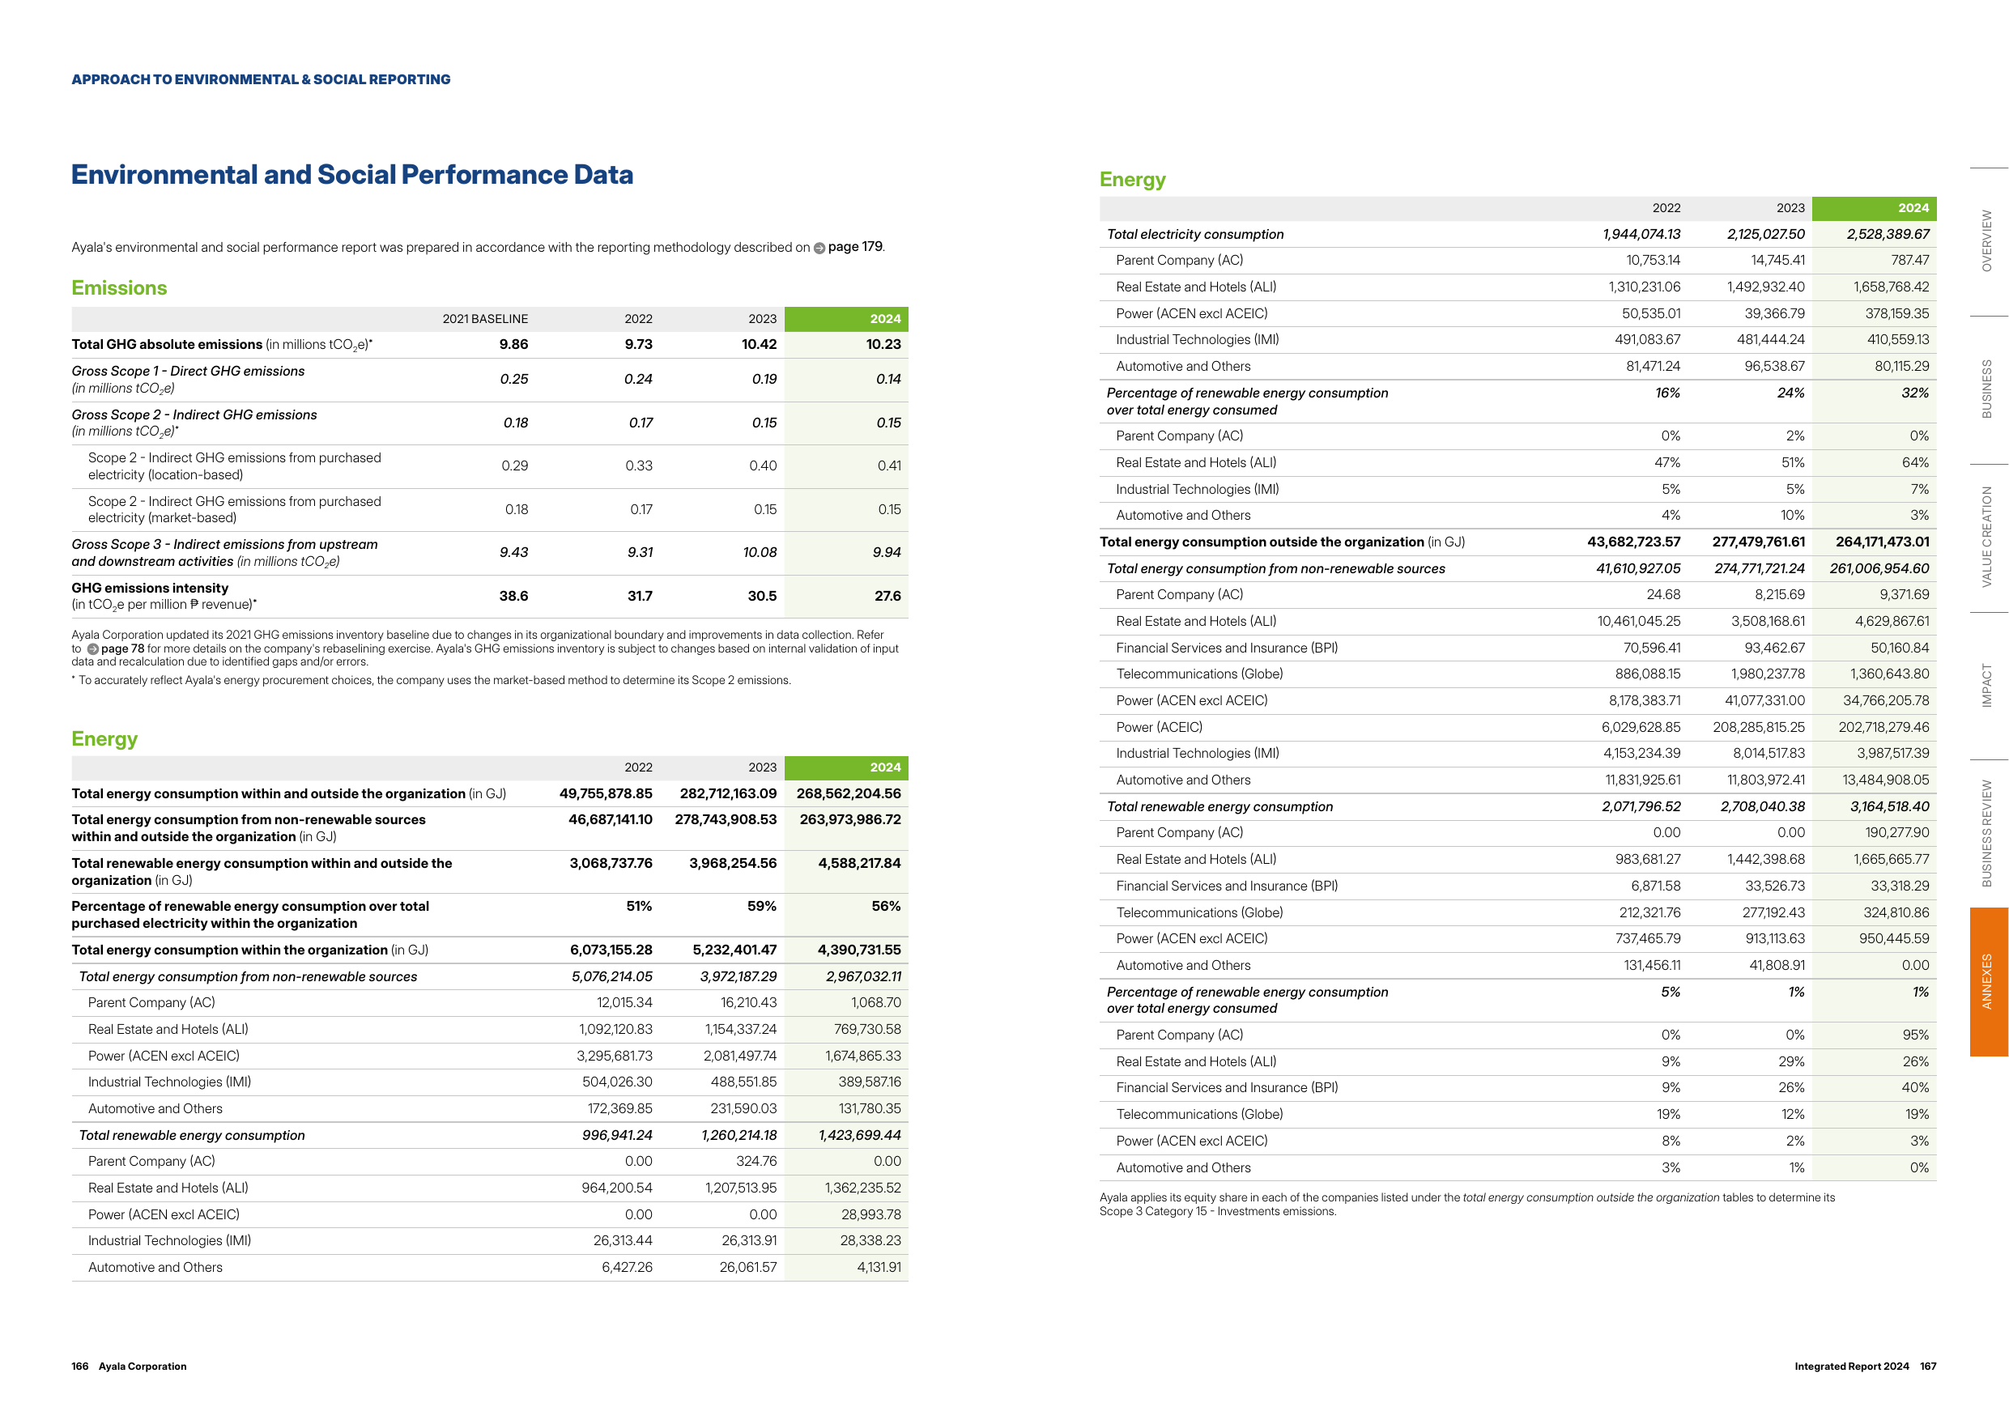Screen dimensions: 2009x1420
Task: Open the BUSINESS REVIEW side tab
Action: (1988, 833)
